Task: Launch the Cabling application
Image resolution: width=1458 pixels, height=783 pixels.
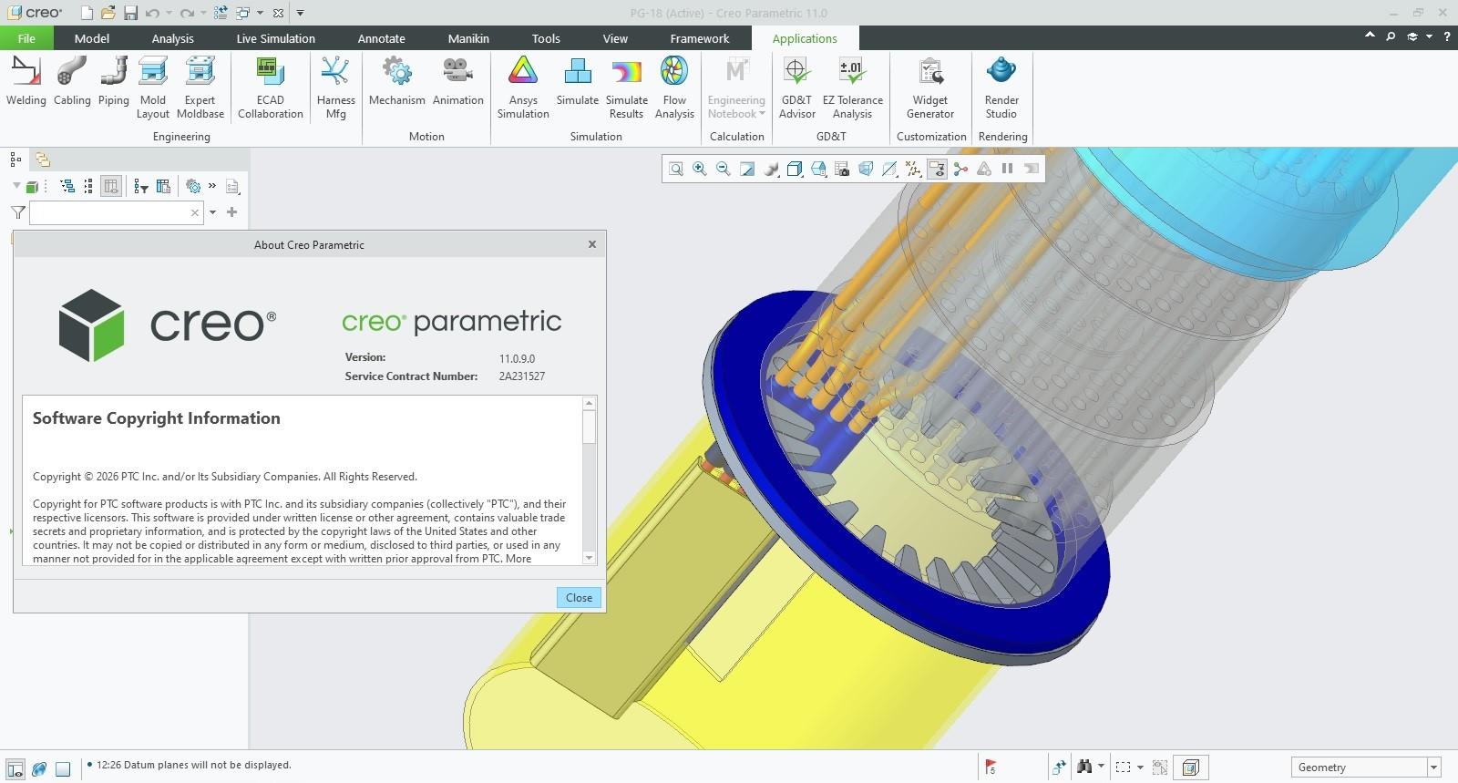Action: [72, 83]
